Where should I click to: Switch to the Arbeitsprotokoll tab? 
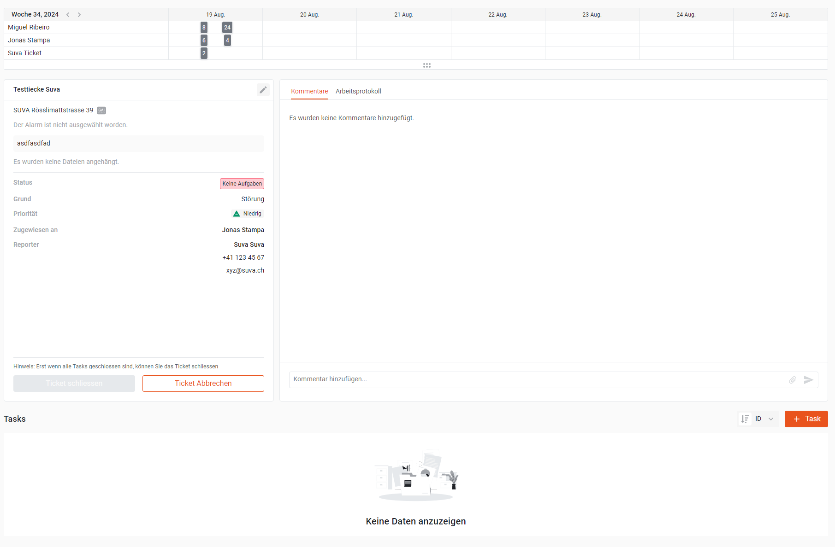(358, 91)
